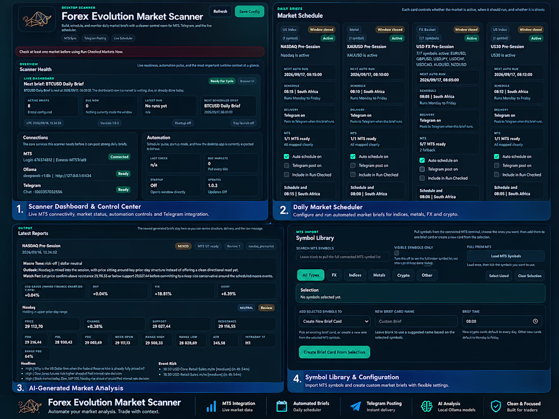Click the Metal label on XAUUSD card
The width and height of the screenshot is (559, 419).
[x=354, y=29]
